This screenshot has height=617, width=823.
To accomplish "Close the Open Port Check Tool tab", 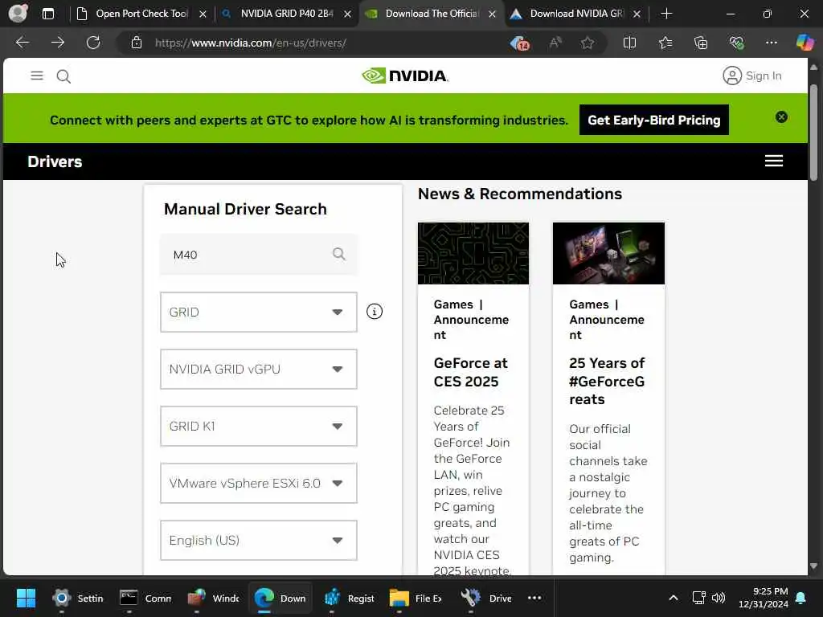I will pos(203,14).
